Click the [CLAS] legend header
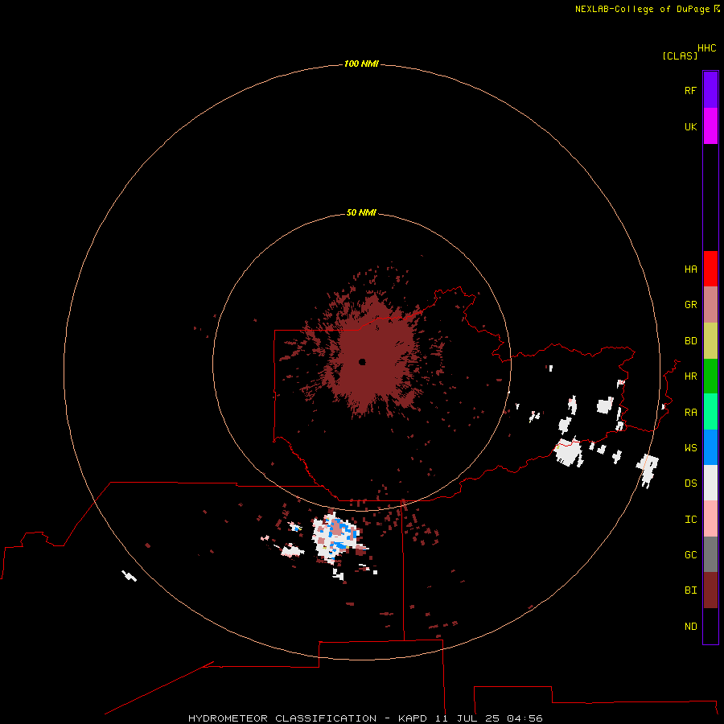The image size is (724, 724). click(x=680, y=56)
